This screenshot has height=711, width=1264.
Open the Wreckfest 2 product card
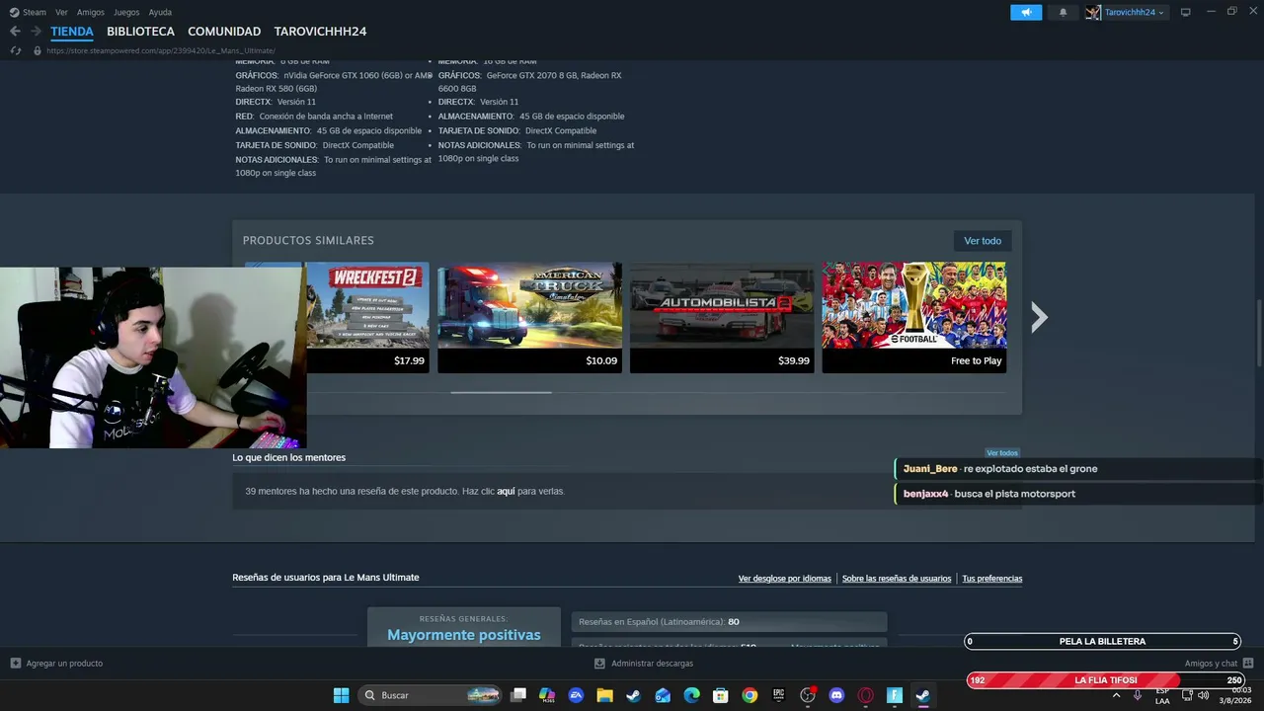click(367, 317)
